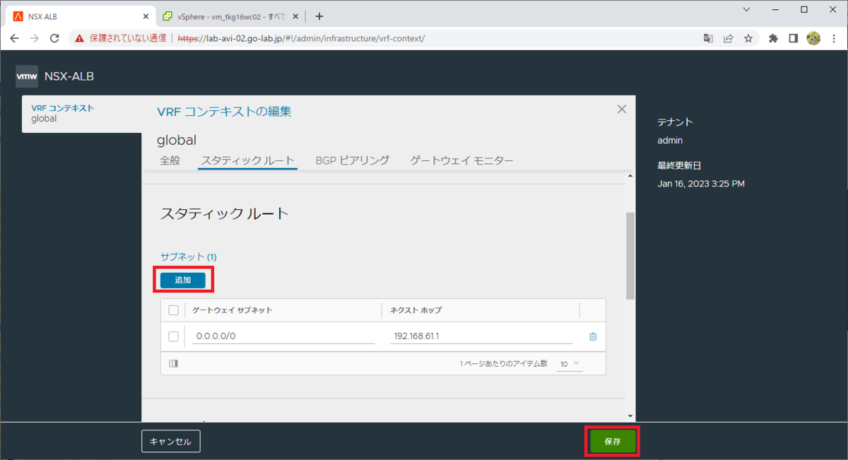Click the green 保存 button
The height and width of the screenshot is (460, 848).
(x=612, y=442)
